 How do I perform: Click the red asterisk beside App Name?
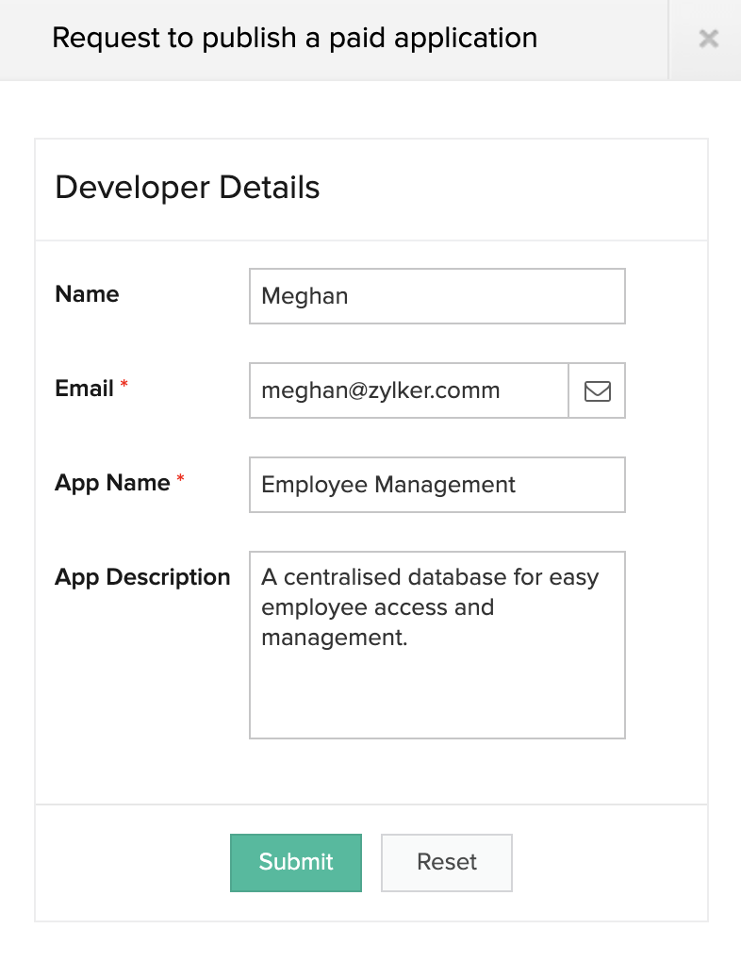(181, 481)
